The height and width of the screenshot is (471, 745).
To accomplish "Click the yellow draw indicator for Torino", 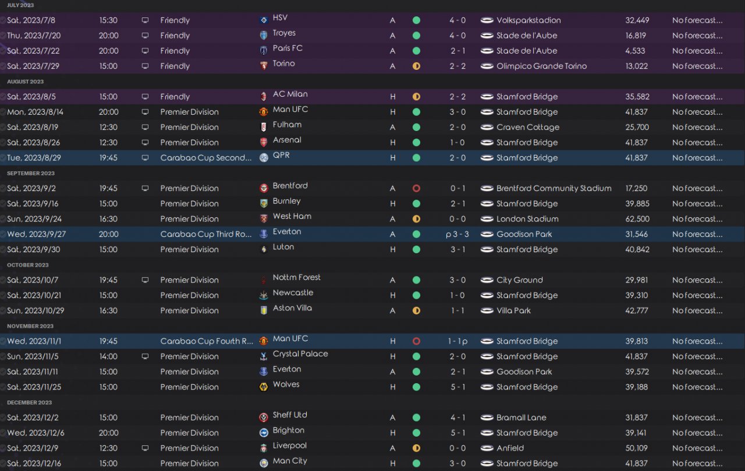I will click(416, 66).
